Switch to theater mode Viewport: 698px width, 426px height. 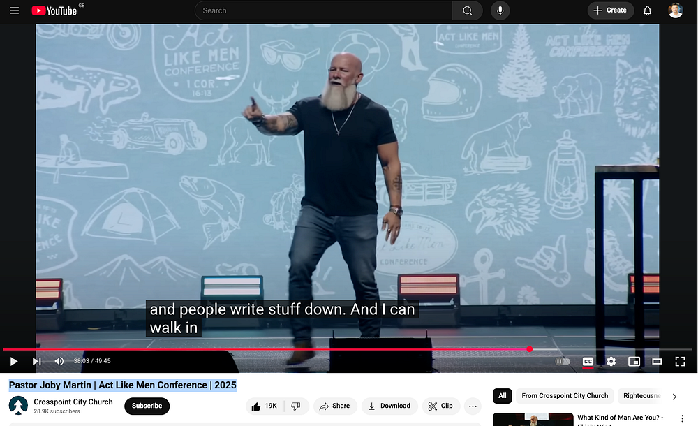657,361
